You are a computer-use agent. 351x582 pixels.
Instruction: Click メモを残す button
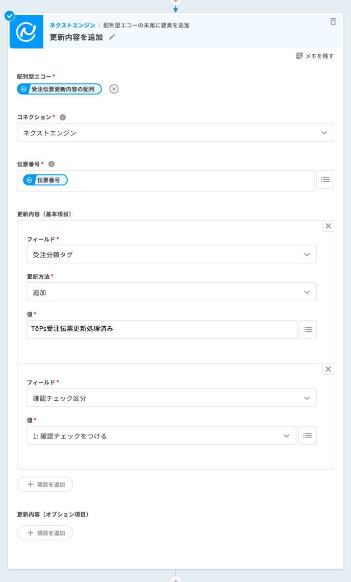coord(315,56)
